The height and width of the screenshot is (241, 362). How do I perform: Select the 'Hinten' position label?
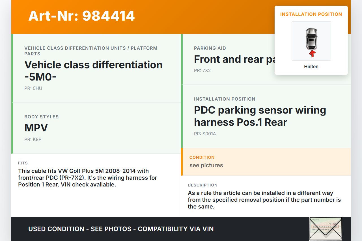pyautogui.click(x=311, y=67)
